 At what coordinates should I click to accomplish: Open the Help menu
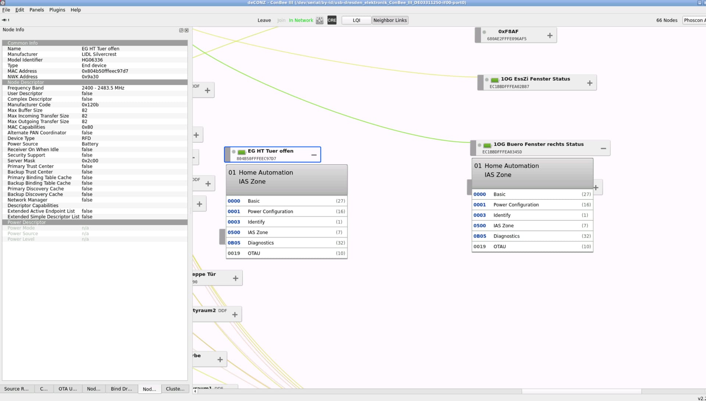coord(76,10)
